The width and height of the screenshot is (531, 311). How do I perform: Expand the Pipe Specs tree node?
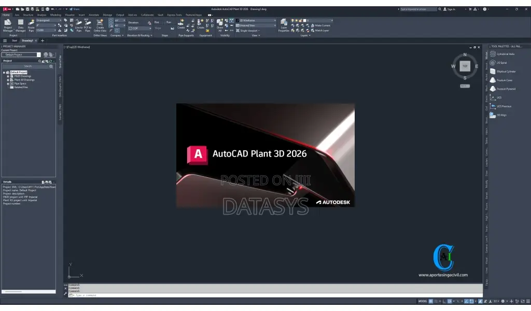tap(8, 83)
